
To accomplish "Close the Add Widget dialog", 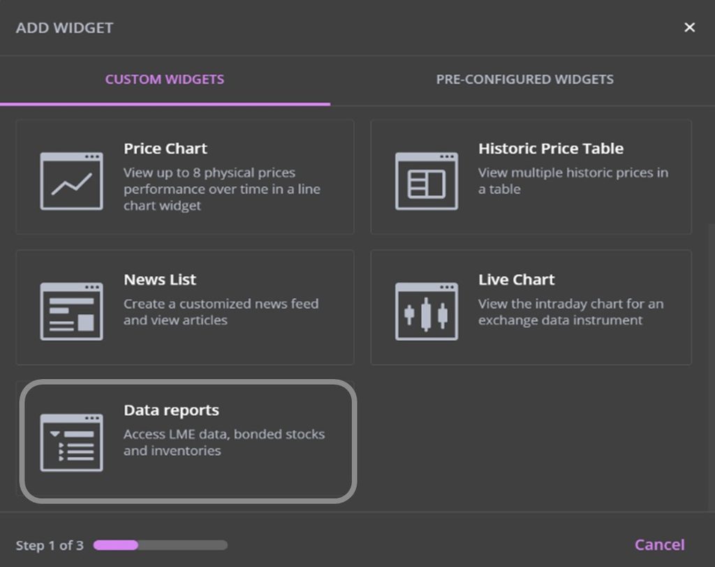I will [689, 27].
